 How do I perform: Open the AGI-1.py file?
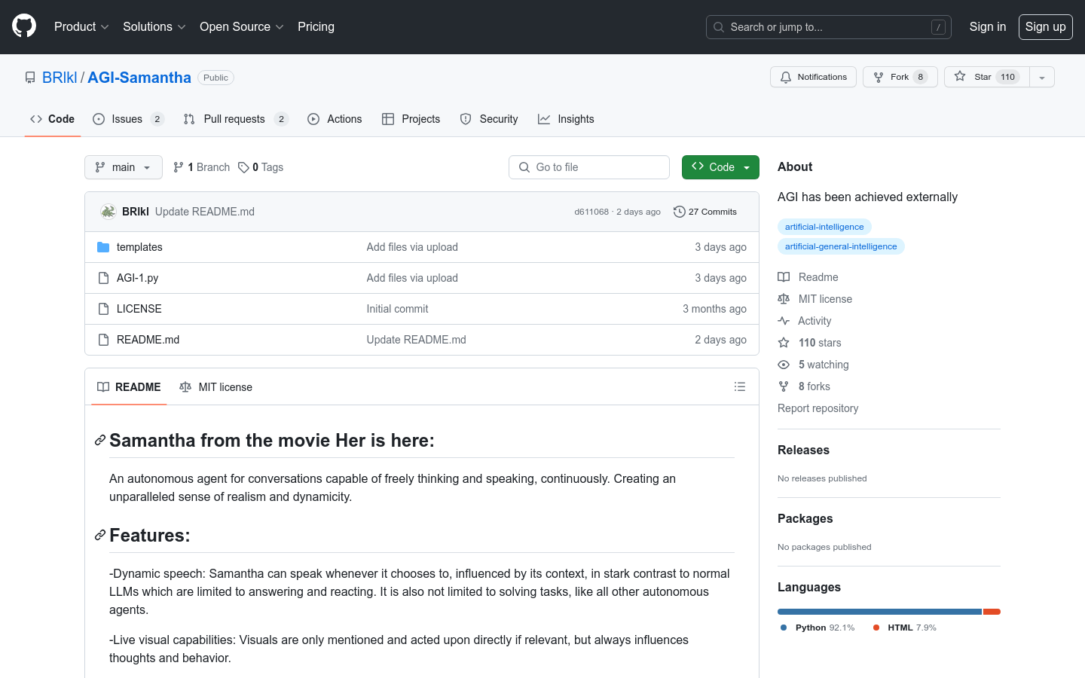click(137, 278)
